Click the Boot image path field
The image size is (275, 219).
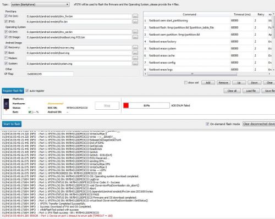[79, 53]
